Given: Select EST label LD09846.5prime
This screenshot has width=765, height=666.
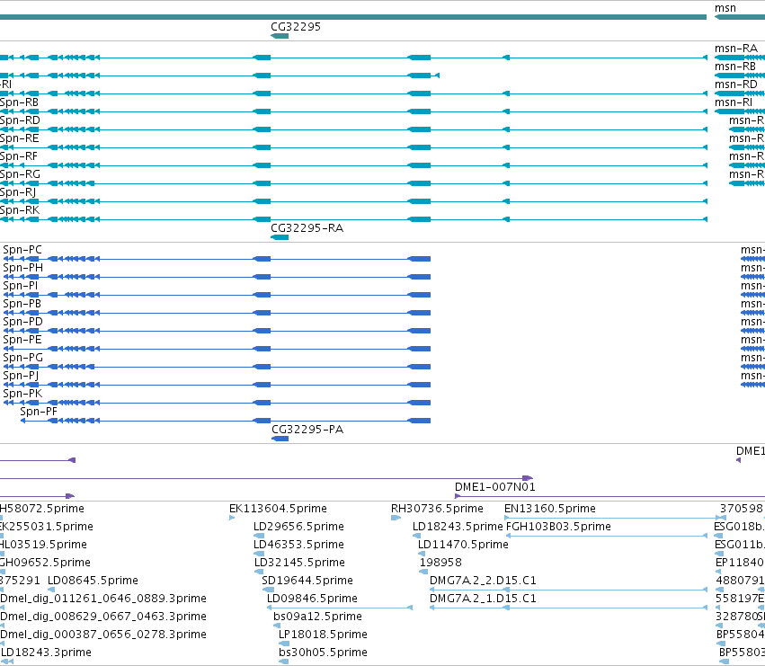Looking at the screenshot, I should [x=312, y=599].
